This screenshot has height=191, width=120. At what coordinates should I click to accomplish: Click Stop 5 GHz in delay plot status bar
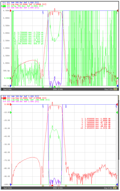[108, 89]
